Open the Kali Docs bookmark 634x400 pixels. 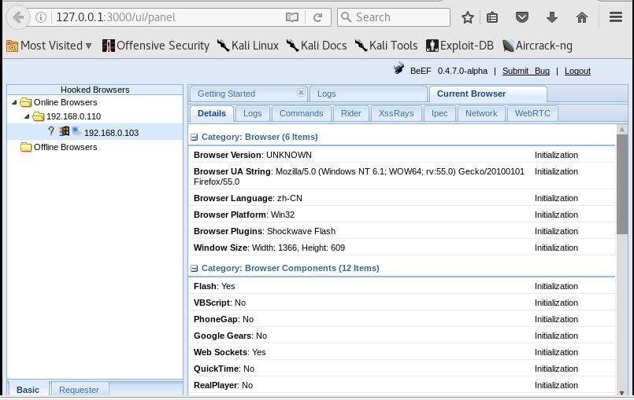(317, 46)
